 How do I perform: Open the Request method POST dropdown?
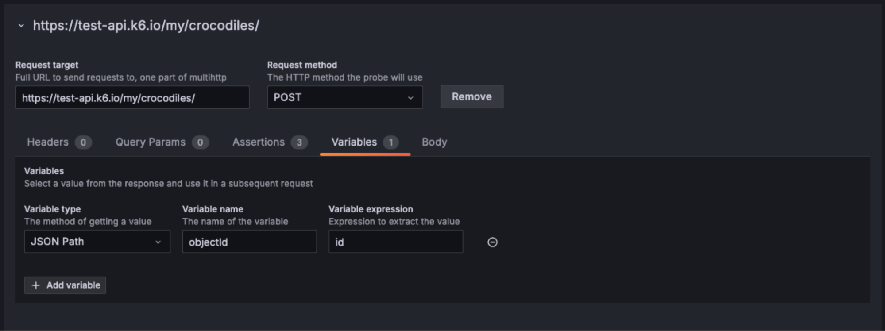pos(344,97)
